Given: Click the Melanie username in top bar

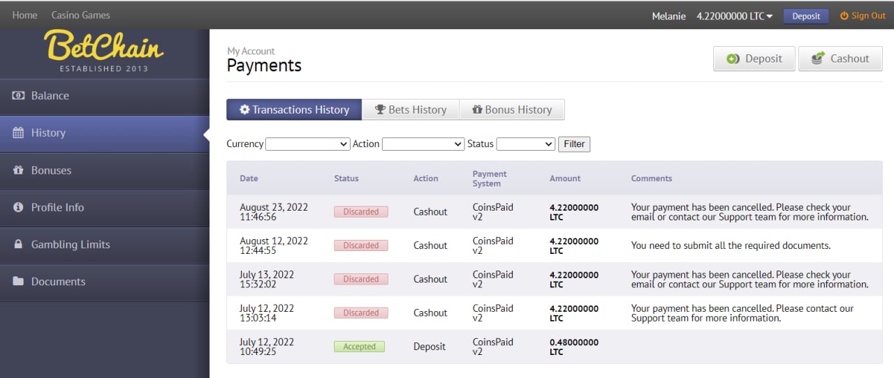Looking at the screenshot, I should (x=668, y=15).
